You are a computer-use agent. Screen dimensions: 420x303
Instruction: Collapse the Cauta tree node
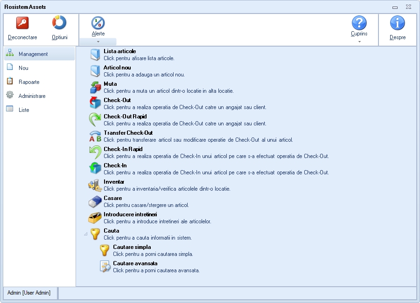(85, 234)
